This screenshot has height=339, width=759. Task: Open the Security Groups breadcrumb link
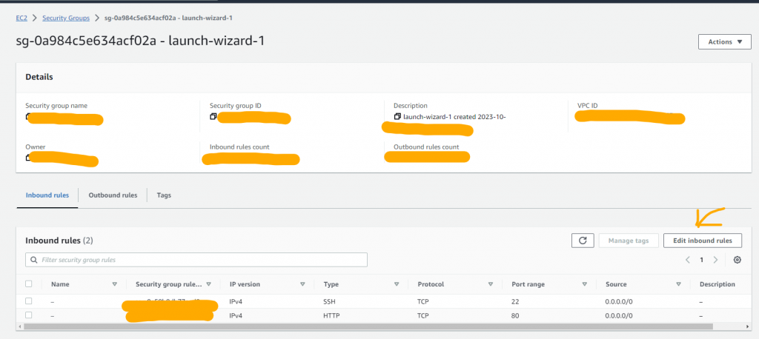click(x=66, y=18)
